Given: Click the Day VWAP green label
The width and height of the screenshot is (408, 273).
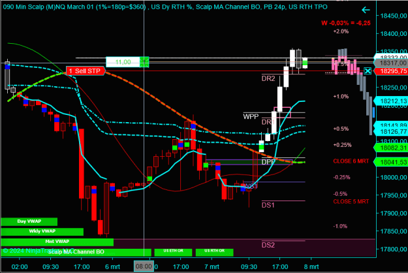Looking at the screenshot, I should click(x=29, y=221).
